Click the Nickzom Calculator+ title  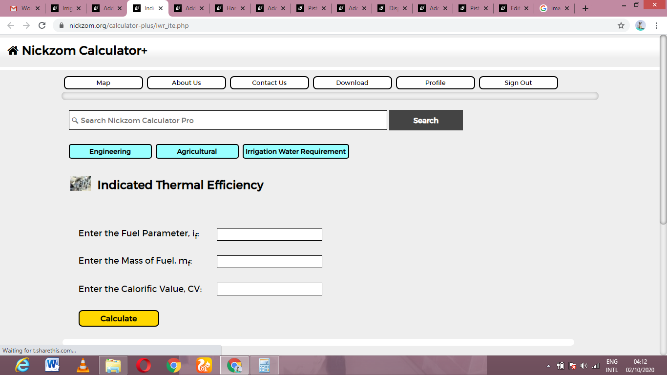84,50
